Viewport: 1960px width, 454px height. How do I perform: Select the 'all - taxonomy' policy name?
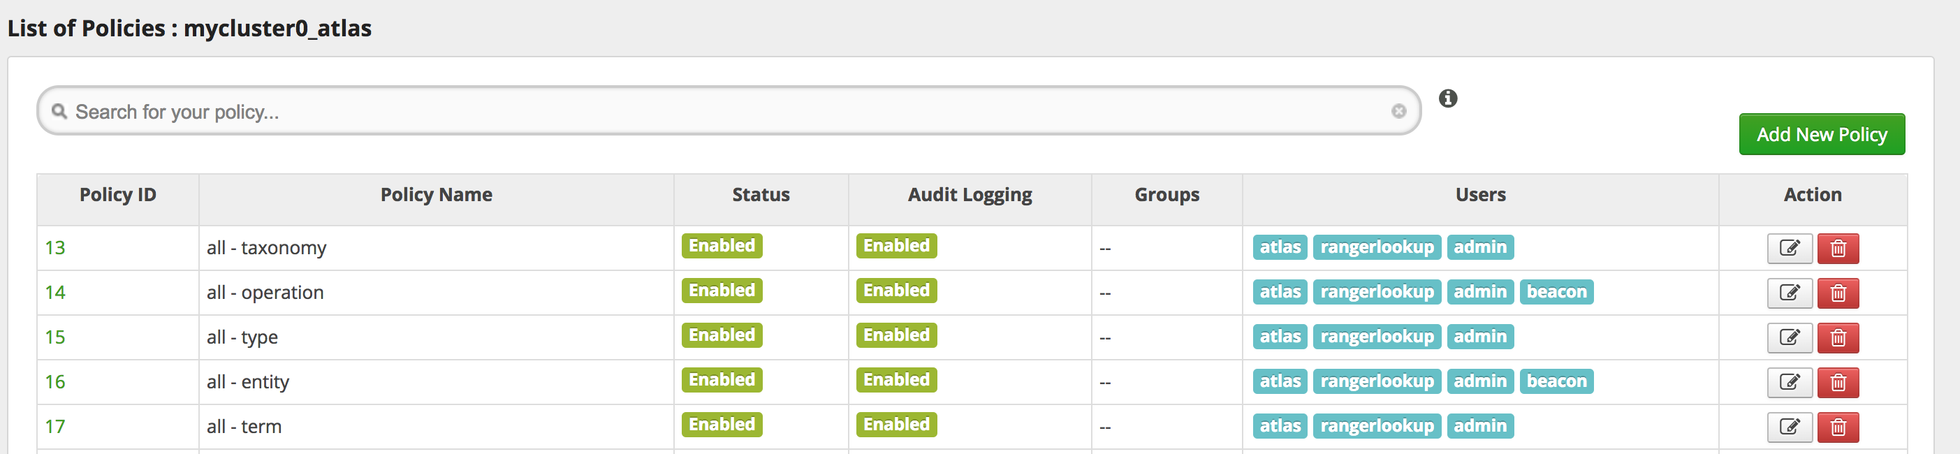tap(266, 248)
